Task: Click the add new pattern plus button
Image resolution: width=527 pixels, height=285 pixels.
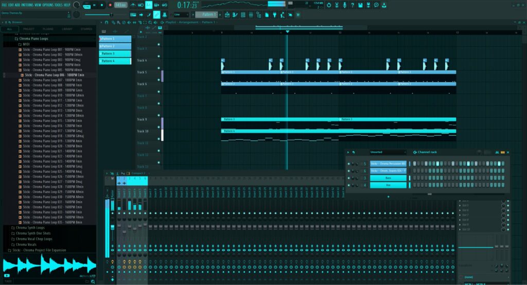Action: (220, 15)
